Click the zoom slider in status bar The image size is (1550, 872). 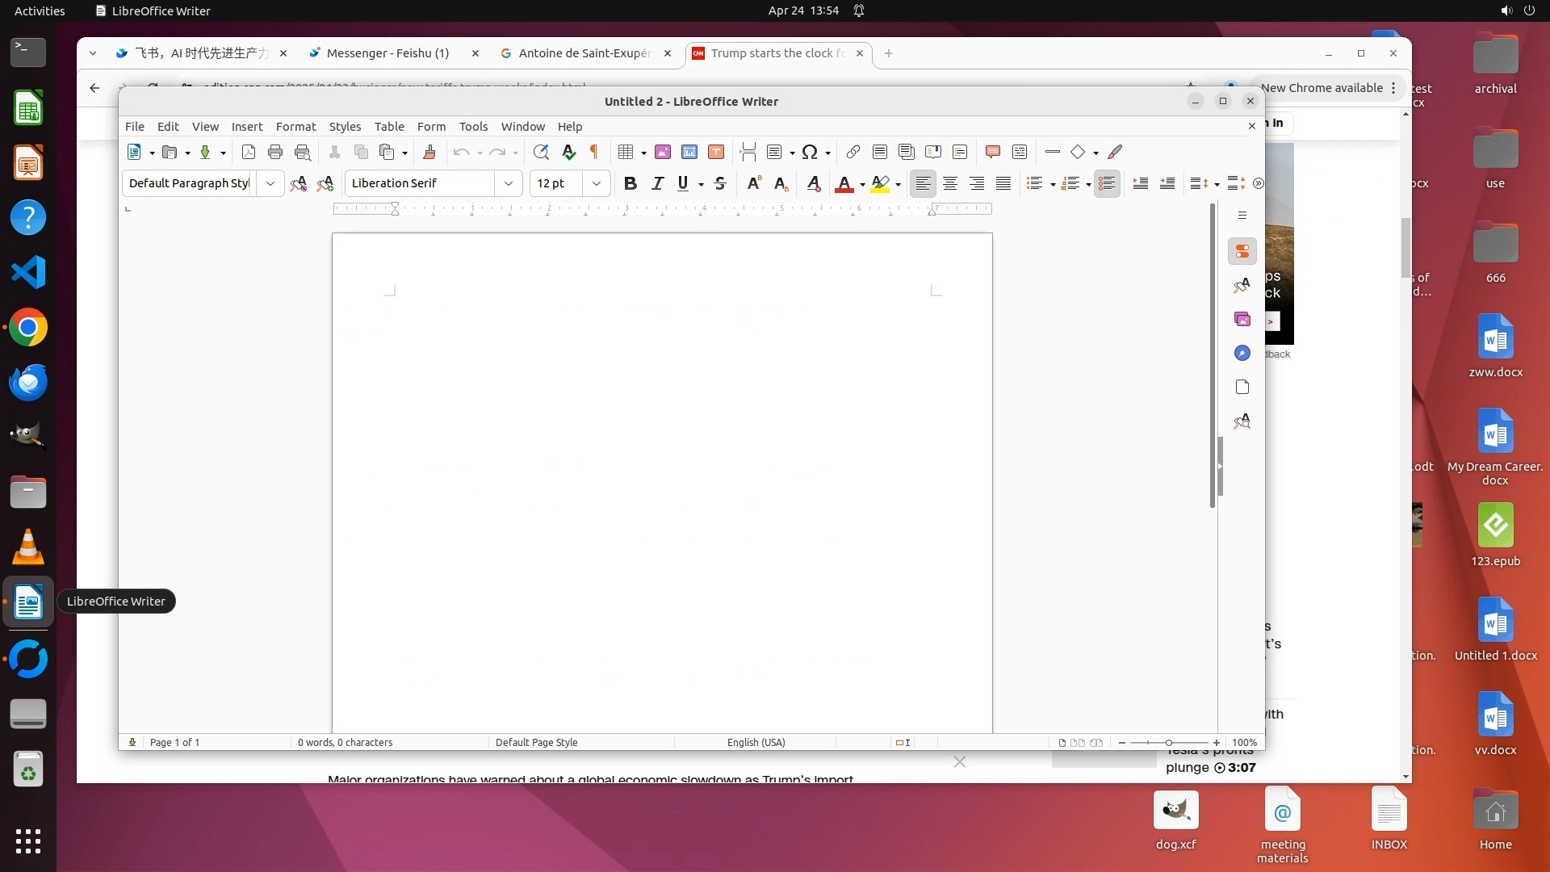[x=1168, y=742]
